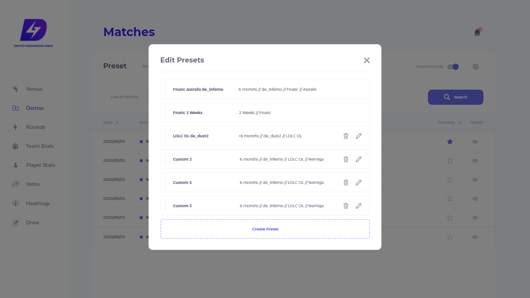
Task: Sort by the Favorites column
Action: click(449, 123)
